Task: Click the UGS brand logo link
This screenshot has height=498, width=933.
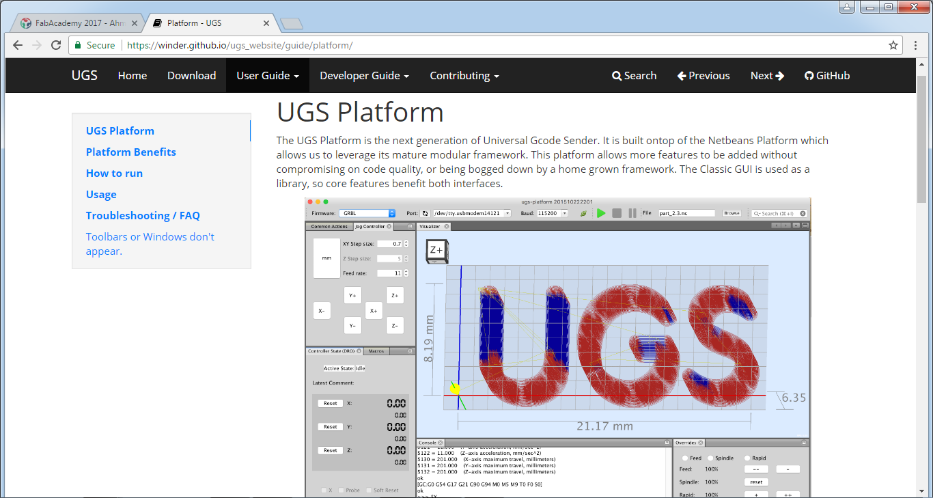Action: (85, 76)
